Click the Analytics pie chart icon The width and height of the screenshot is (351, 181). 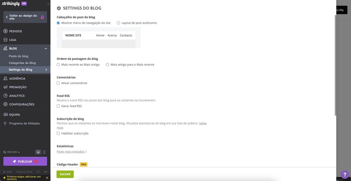coord(5,96)
